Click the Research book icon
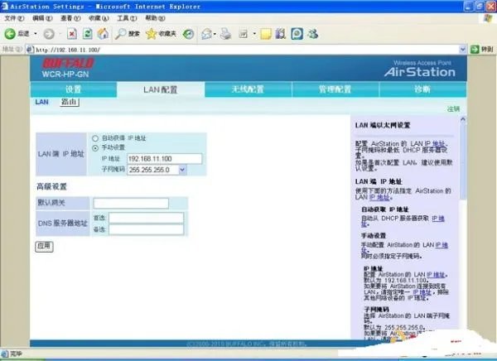This screenshot has height=361, width=497. tap(281, 34)
